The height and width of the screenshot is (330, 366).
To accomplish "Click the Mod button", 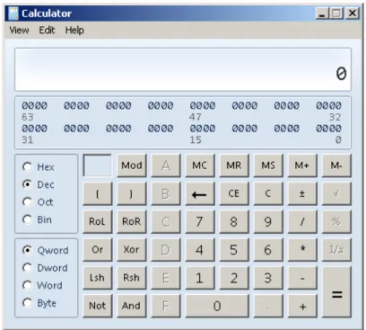I will tap(132, 165).
